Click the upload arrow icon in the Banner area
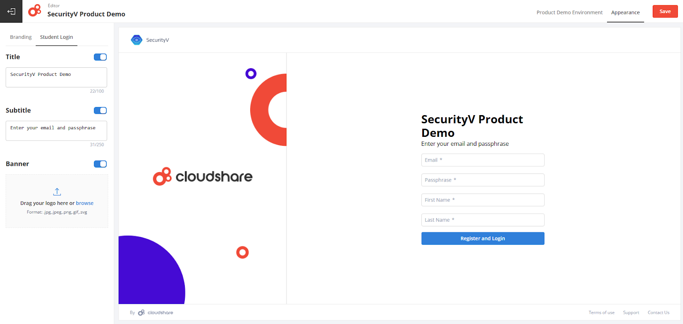The height and width of the screenshot is (324, 683). pos(57,191)
